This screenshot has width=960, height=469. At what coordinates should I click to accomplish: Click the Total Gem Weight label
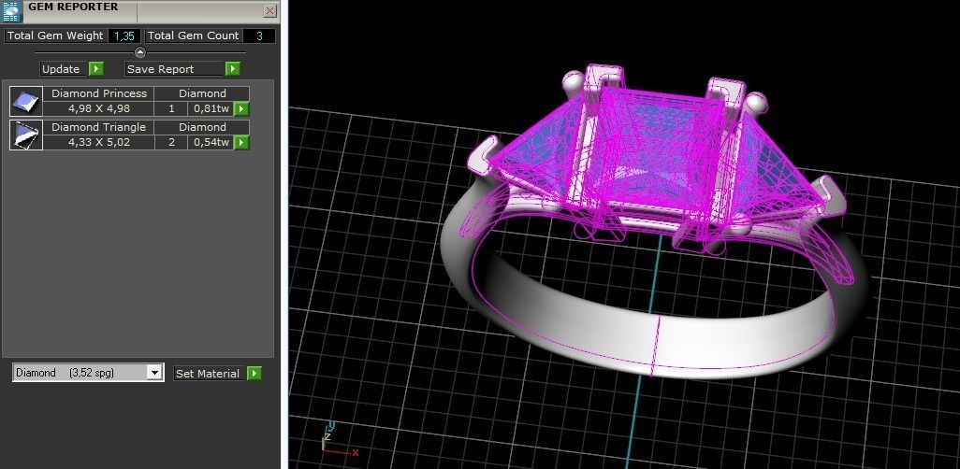click(55, 36)
